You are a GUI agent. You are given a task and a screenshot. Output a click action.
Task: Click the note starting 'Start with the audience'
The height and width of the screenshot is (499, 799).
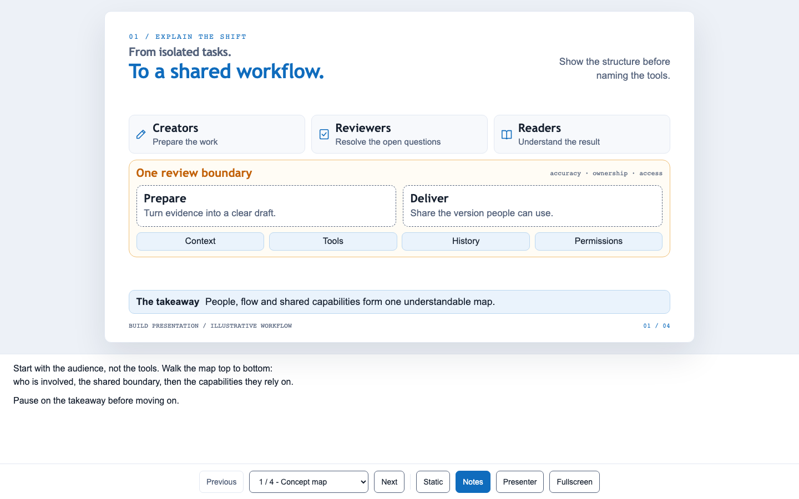tap(153, 375)
